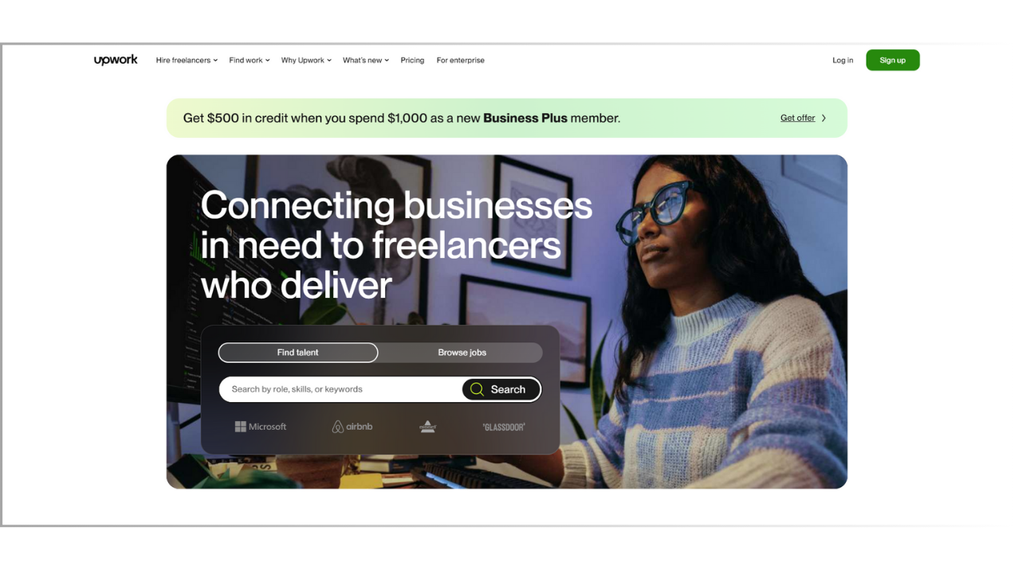Click the Airbnb logo
Viewport: 1014px width, 570px height.
click(352, 427)
